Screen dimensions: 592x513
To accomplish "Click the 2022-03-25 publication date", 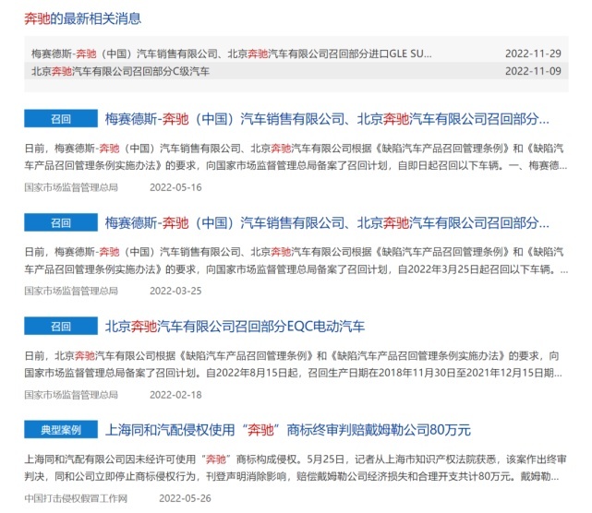I will (175, 292).
